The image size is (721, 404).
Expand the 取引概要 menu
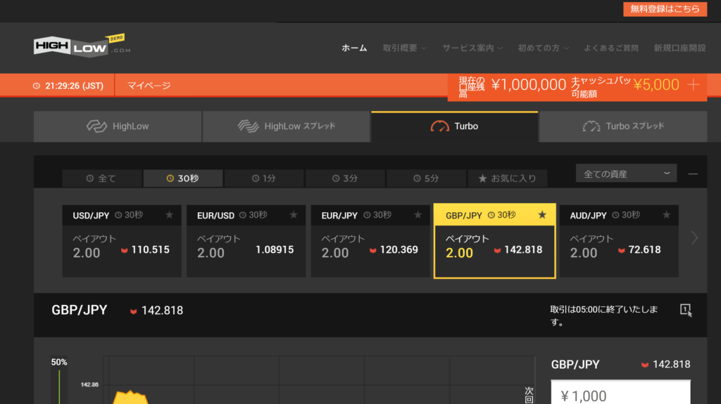pyautogui.click(x=405, y=48)
